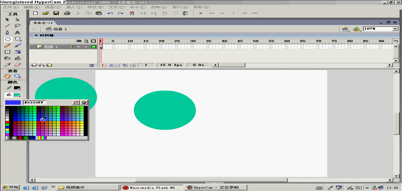Choose the Line tool
402x191 pixels.
(x=8, y=26)
